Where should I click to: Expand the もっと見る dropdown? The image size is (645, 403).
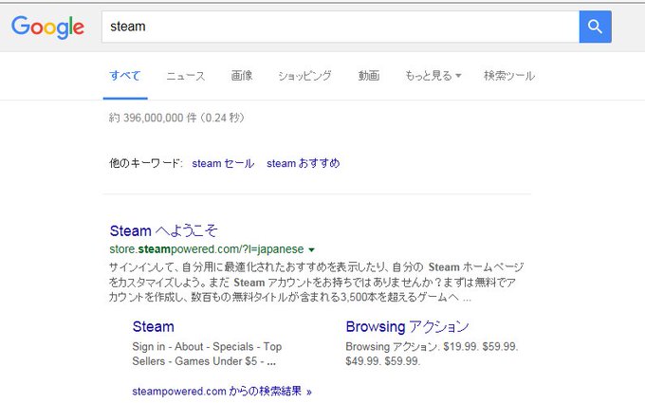pos(433,76)
